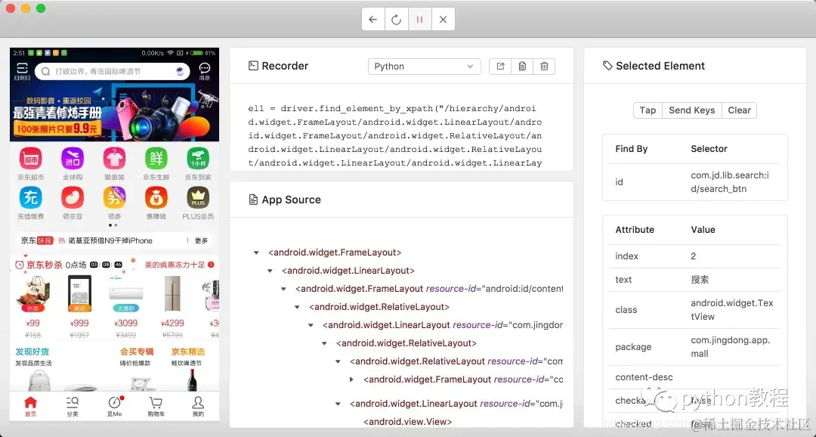Click the package value com.jingdong.app.mall
The height and width of the screenshot is (437, 816).
click(730, 347)
